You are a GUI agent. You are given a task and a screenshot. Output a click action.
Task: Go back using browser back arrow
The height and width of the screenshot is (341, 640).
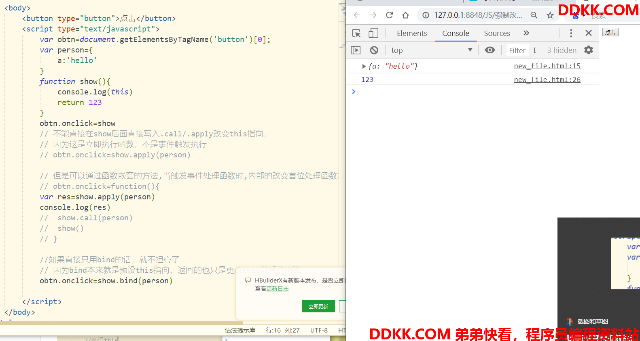pyautogui.click(x=357, y=15)
